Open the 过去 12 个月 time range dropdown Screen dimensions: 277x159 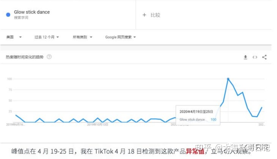coord(47,37)
